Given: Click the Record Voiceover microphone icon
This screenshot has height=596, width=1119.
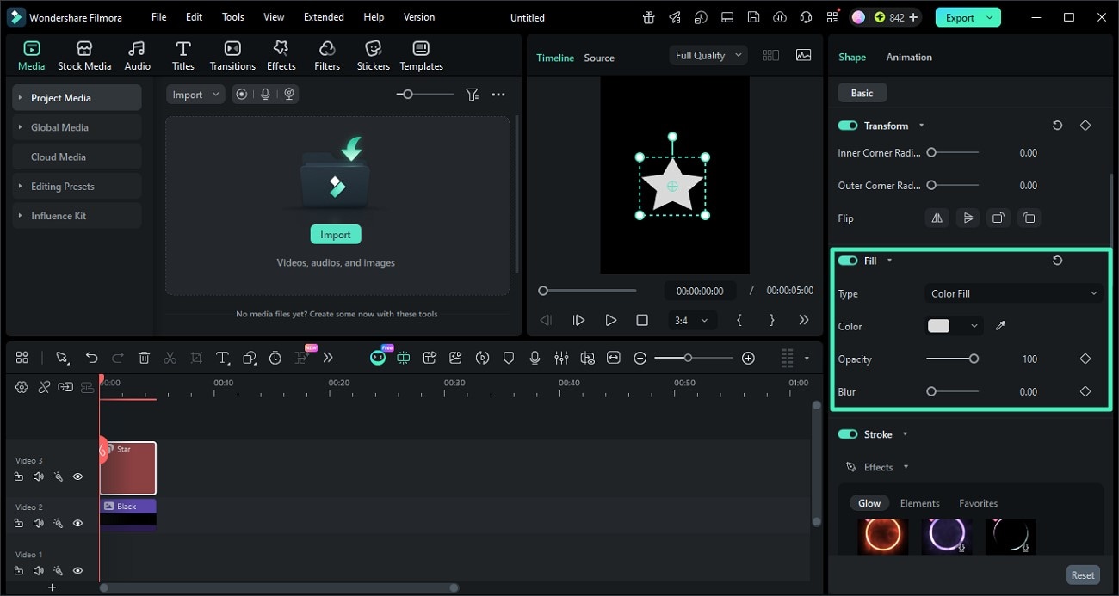Looking at the screenshot, I should click(535, 358).
